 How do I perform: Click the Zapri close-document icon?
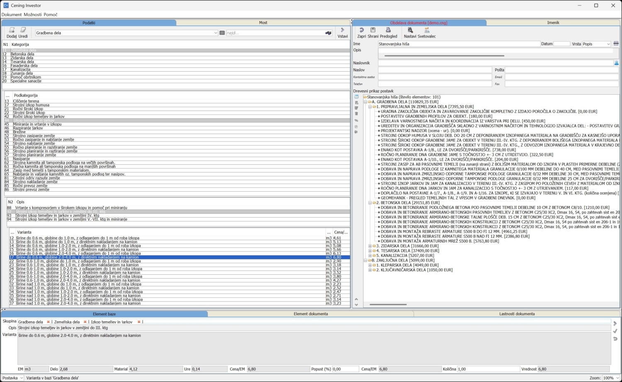[362, 30]
